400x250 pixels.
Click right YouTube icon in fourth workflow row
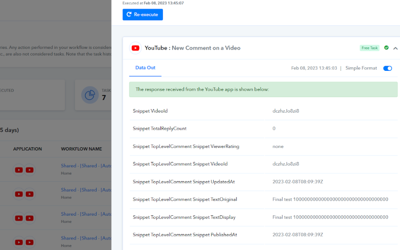29,242
